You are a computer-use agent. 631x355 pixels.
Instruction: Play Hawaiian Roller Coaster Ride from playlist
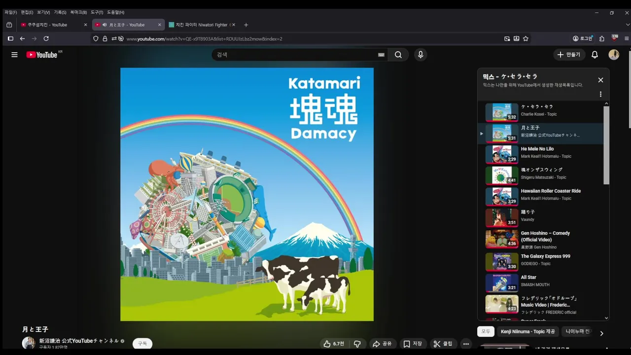(x=540, y=196)
